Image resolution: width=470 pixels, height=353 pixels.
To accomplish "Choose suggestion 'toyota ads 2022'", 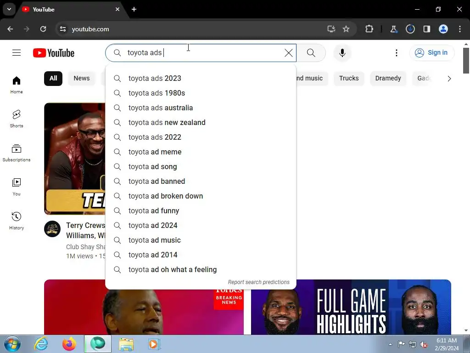I will click(x=201, y=137).
